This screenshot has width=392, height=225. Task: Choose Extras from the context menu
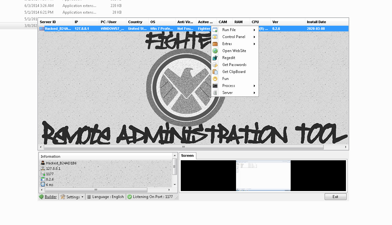227,44
